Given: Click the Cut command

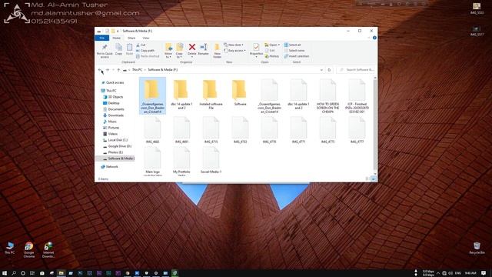Looking at the screenshot, I should 141,45.
